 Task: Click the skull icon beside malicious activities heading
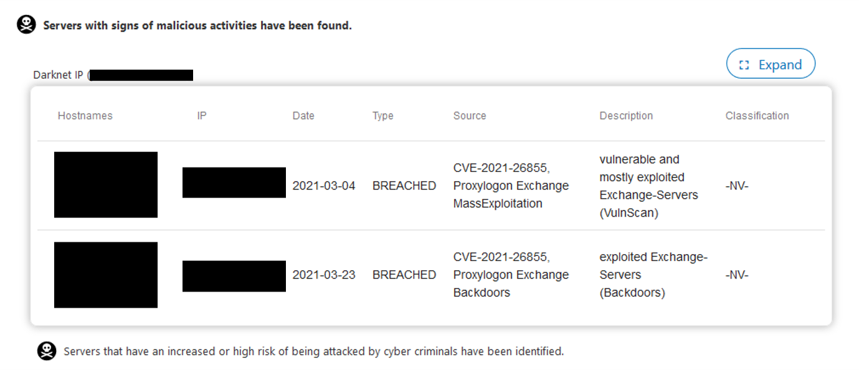pos(26,25)
